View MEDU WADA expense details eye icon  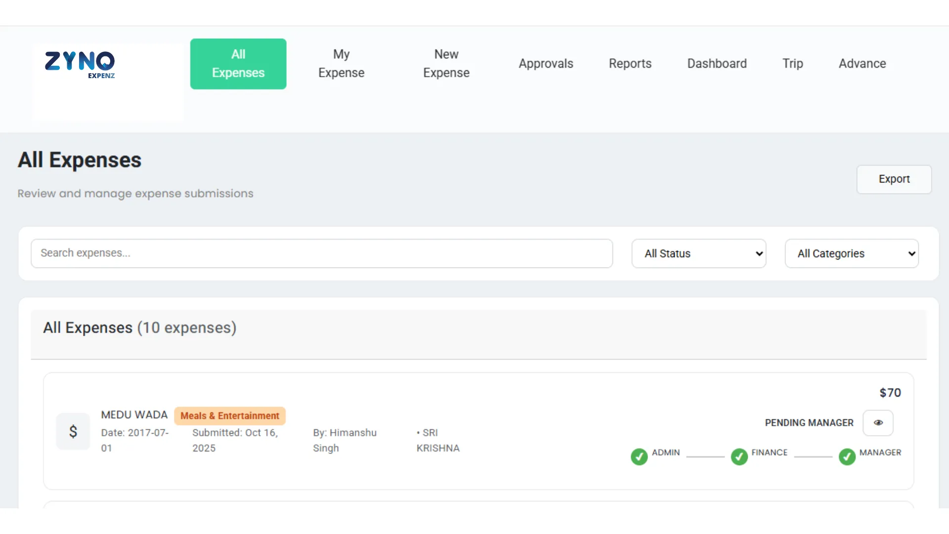click(x=878, y=423)
